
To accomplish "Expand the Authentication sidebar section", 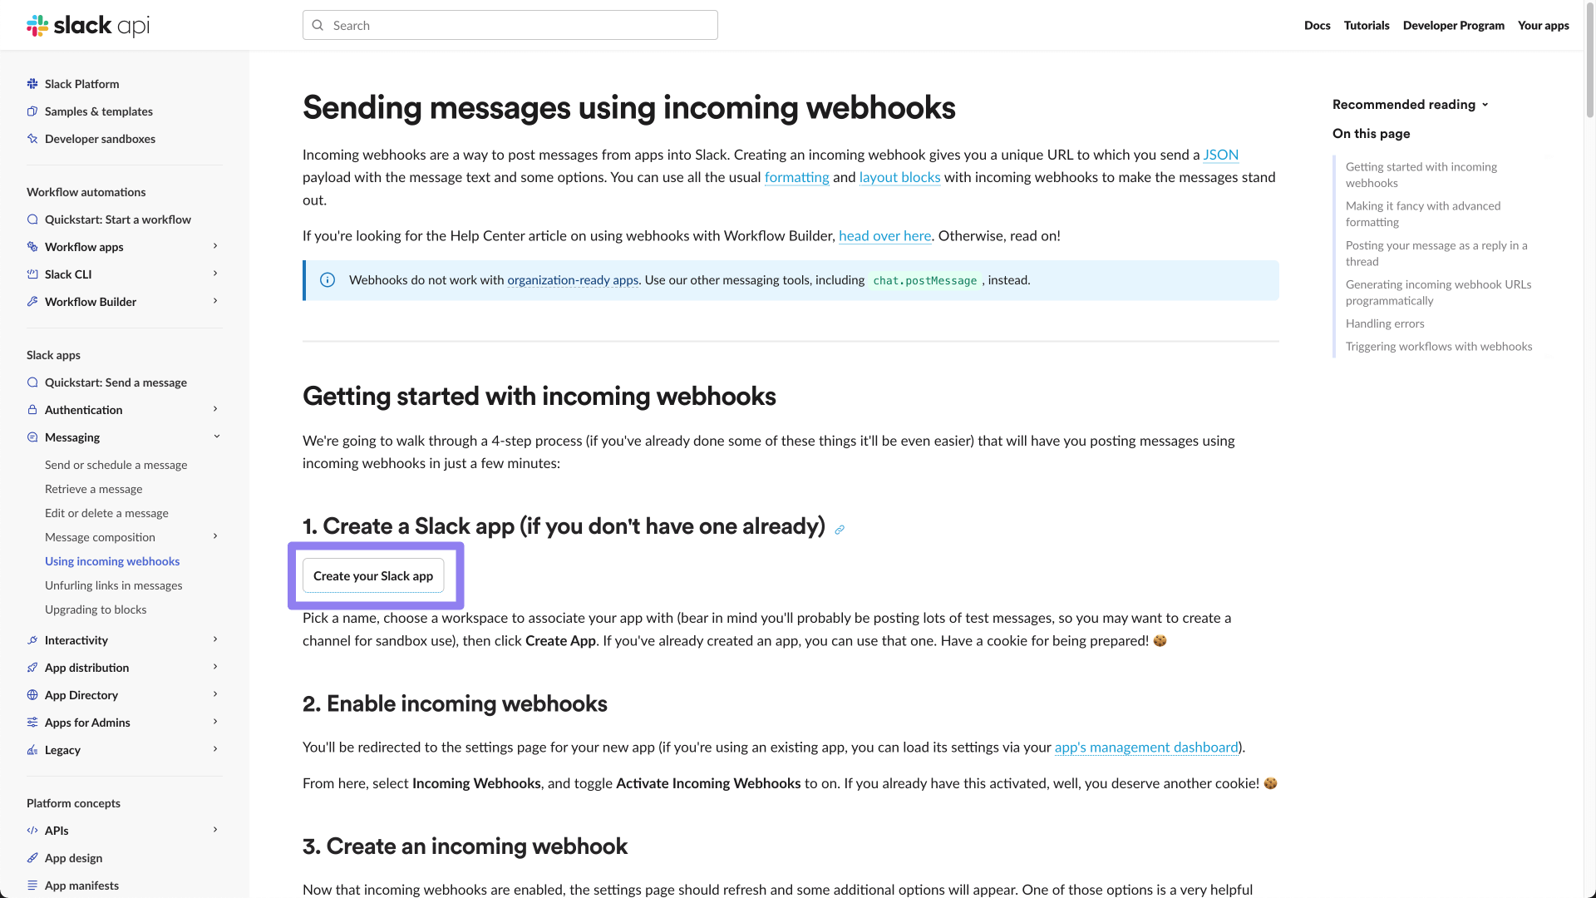I will click(x=216, y=409).
